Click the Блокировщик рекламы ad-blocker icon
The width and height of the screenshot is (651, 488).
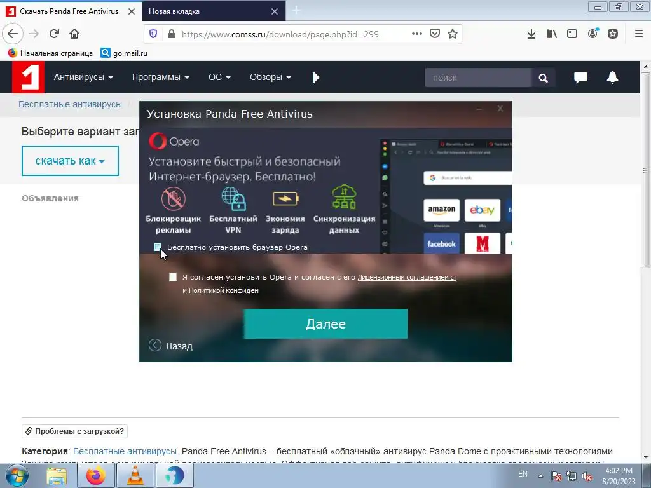(173, 199)
